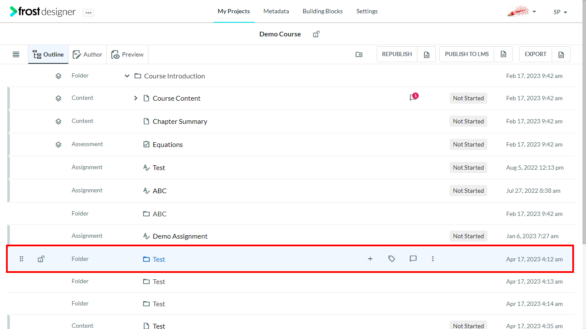
Task: Open the Equations assessment
Action: coord(168,144)
